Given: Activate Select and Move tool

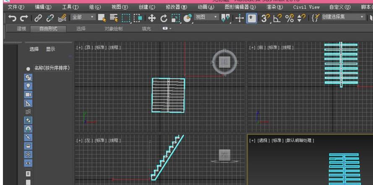Looking at the screenshot, I should (x=152, y=18).
